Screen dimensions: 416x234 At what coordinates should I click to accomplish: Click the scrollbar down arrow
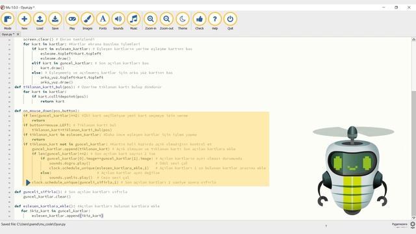413,218
